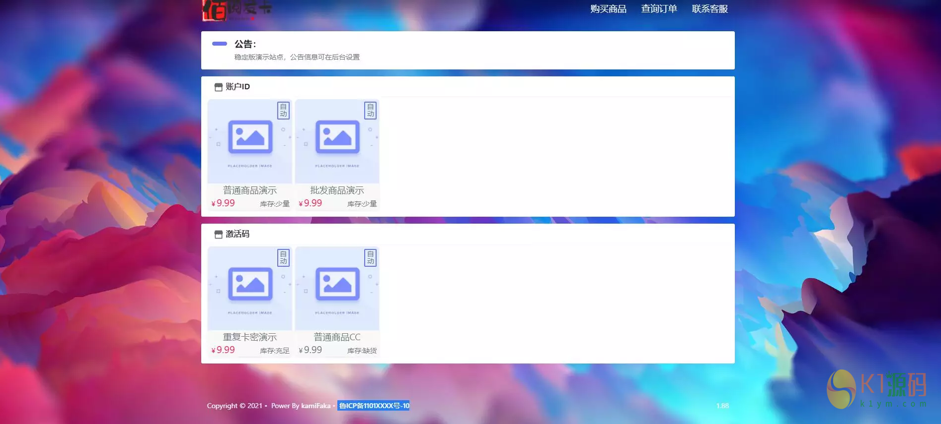Select the 激活码 category heading
Viewport: 941px width, 424px height.
(237, 234)
